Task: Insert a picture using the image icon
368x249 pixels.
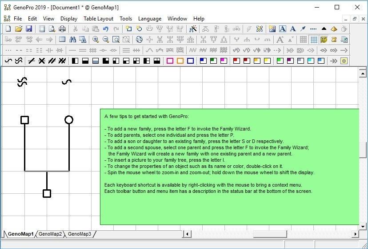Action: 272,29
